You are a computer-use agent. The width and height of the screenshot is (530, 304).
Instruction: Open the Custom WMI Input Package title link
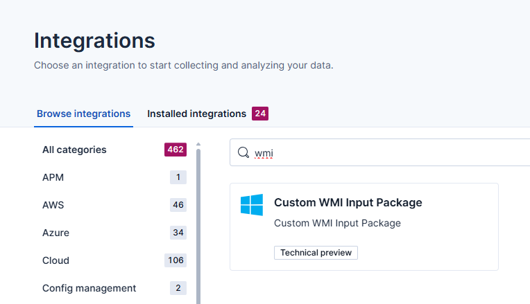[x=348, y=203]
